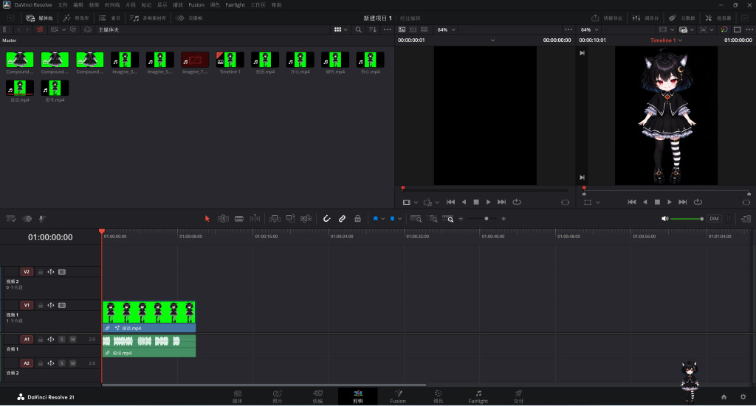Open the DaVinci Resolve application menu
The height and width of the screenshot is (406, 756).
pyautogui.click(x=32, y=5)
